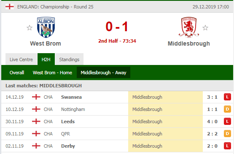Select Middlesbrough - Away filter
Viewport: 234px width, 154px height.
pos(103,73)
